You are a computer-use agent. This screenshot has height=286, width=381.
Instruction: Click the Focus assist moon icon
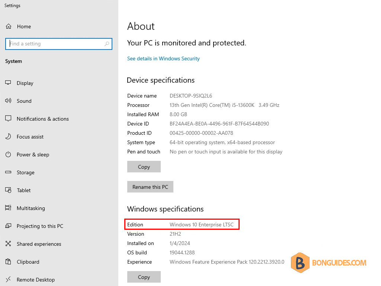(8, 136)
